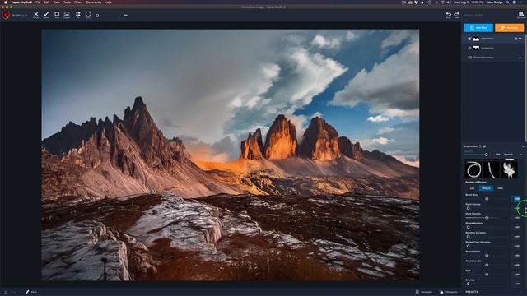Click the first icon beside Impression panel title
Image resolution: width=527 pixels, height=296 pixels.
480,146
